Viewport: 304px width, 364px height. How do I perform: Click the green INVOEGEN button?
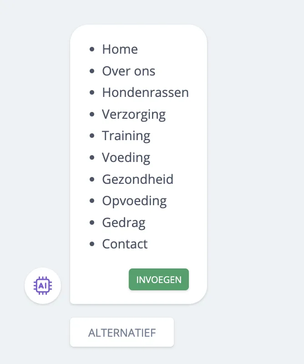[158, 279]
